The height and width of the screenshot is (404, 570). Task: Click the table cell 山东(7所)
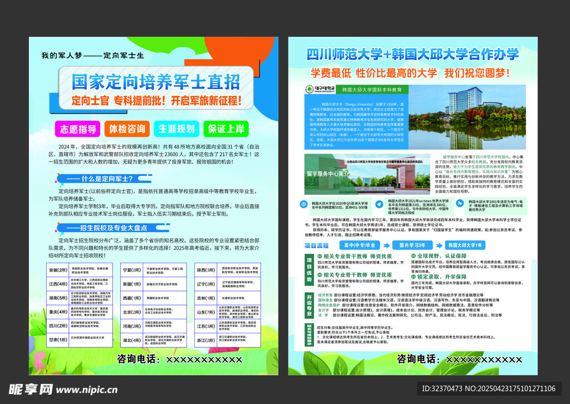point(206,312)
